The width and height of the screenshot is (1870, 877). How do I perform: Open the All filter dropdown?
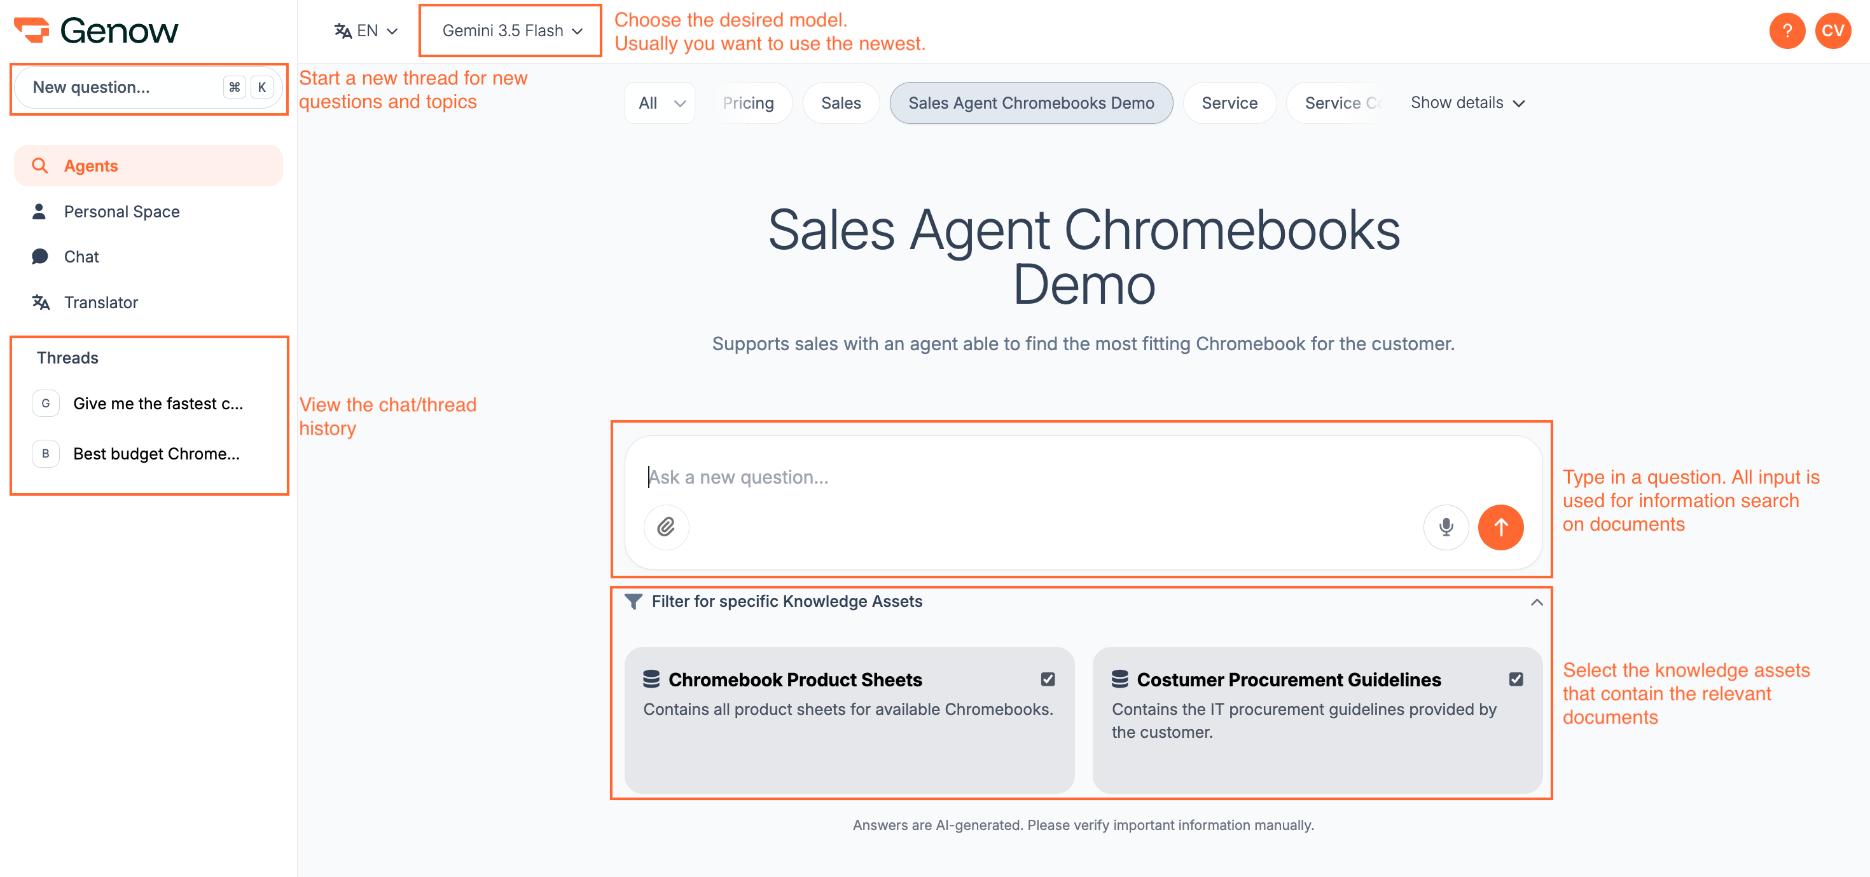click(659, 103)
